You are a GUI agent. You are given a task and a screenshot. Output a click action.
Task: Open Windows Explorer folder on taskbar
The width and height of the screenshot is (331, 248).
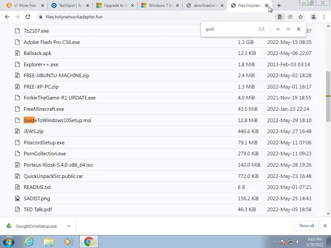[x=49, y=242]
